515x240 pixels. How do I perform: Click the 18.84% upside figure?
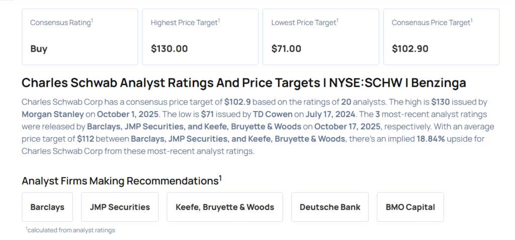[431, 139]
